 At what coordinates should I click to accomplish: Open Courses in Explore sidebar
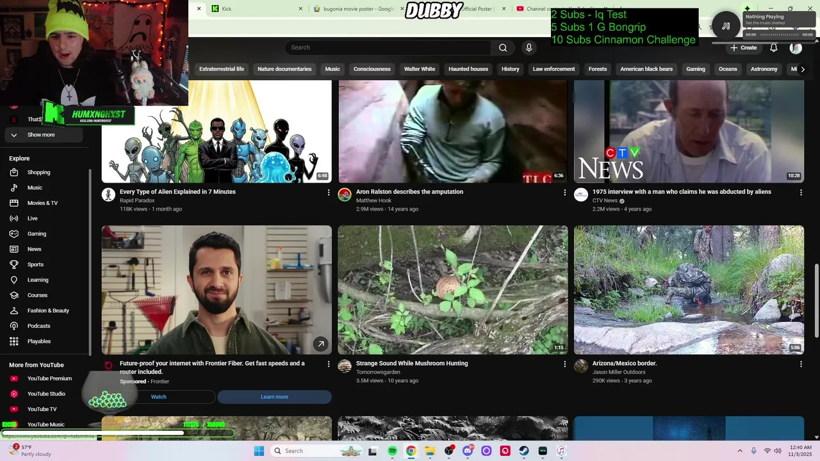(45, 295)
